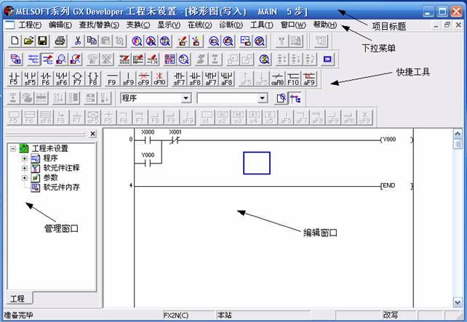
Task: Insert falling pulse contact sF8
Action: point(195,79)
